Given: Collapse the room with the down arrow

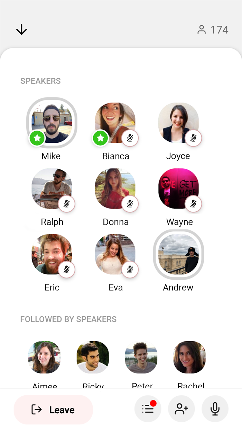Looking at the screenshot, I should (21, 30).
